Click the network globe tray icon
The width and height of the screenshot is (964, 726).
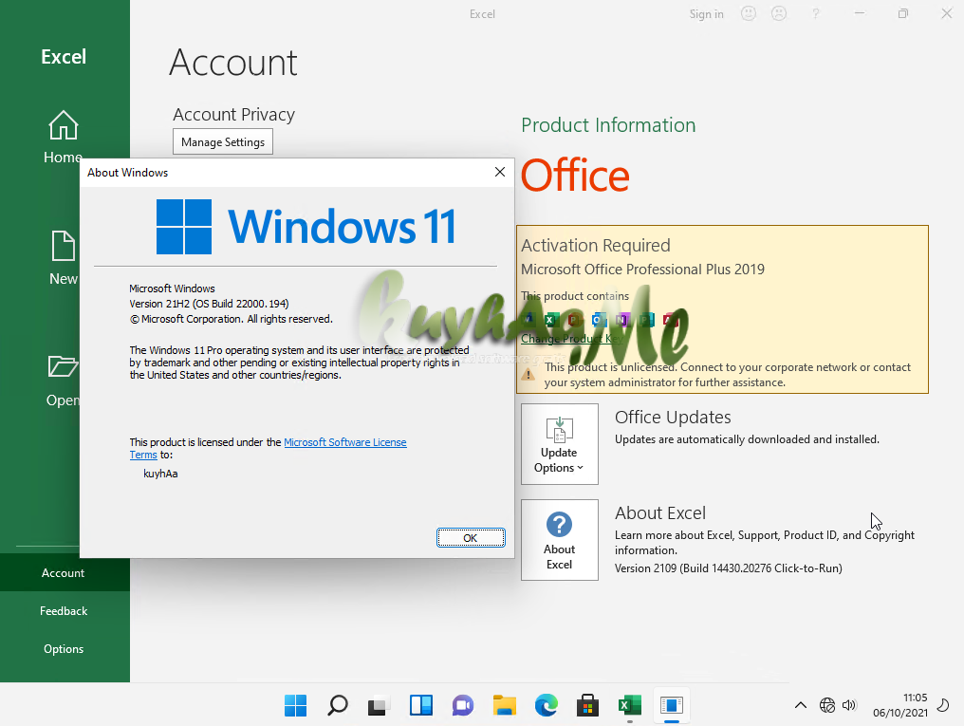click(827, 705)
